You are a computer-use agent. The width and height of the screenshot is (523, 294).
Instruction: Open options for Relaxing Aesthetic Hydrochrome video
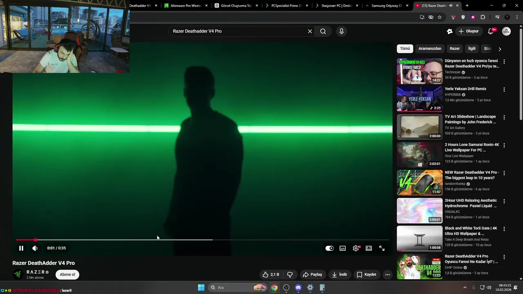click(504, 201)
